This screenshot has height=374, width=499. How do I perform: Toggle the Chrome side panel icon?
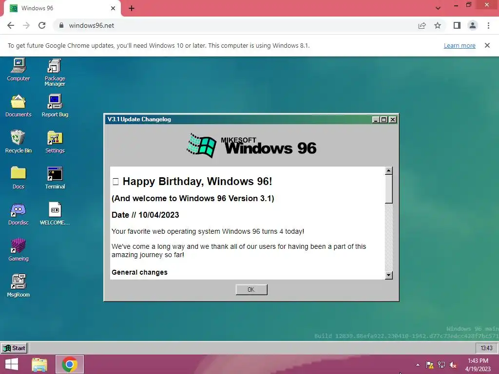click(457, 25)
